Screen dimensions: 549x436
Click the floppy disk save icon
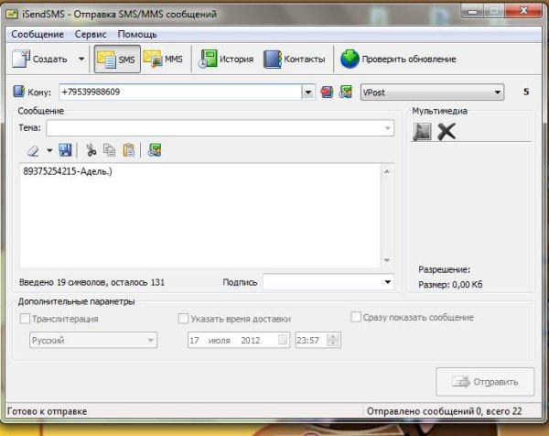coord(65,150)
